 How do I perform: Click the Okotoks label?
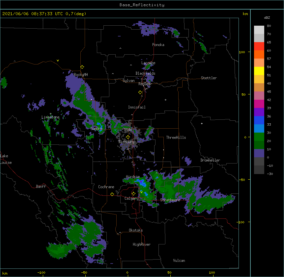point(136,230)
